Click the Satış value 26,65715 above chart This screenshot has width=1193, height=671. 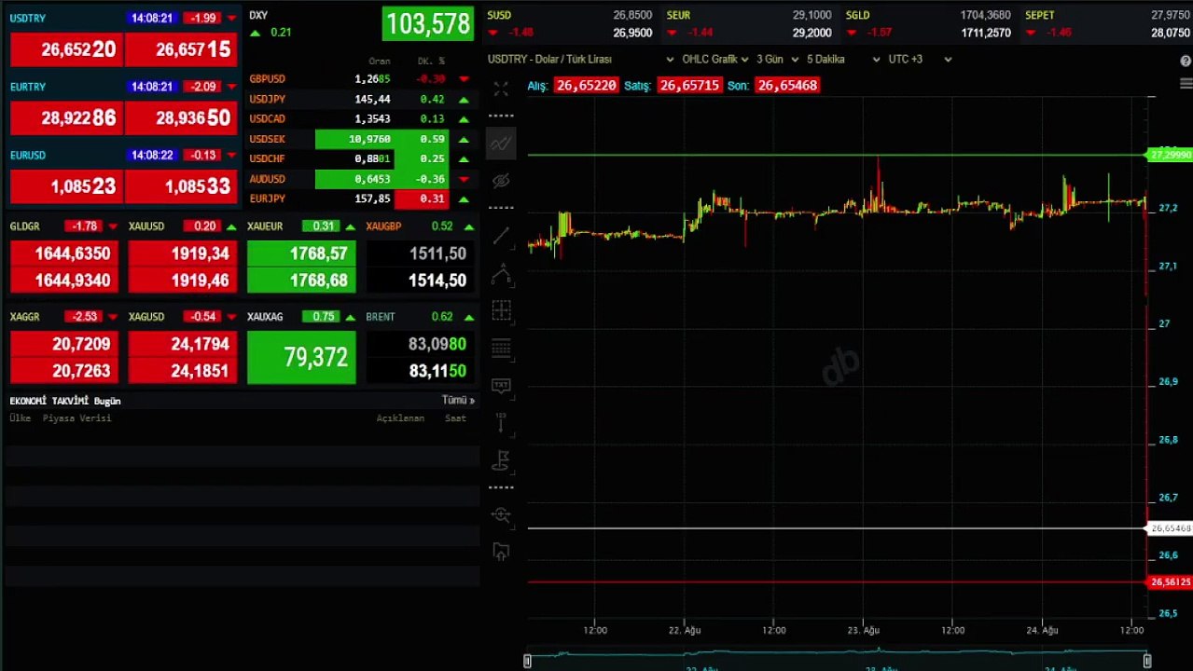(x=689, y=85)
